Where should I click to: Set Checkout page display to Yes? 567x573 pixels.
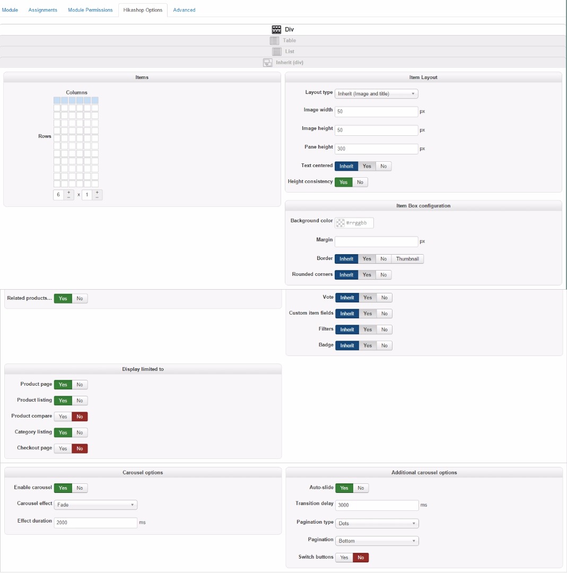pos(63,449)
